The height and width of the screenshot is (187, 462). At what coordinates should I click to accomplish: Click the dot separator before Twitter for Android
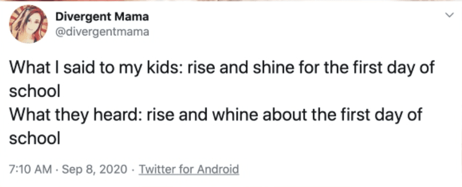tap(133, 170)
